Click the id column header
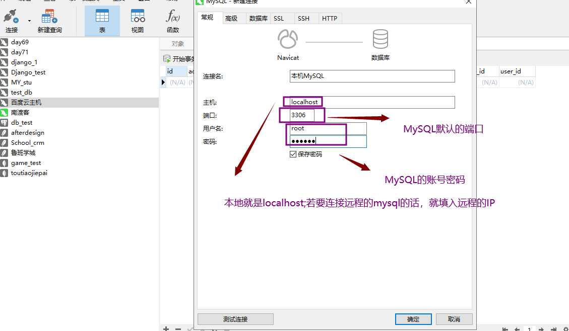 [x=176, y=71]
